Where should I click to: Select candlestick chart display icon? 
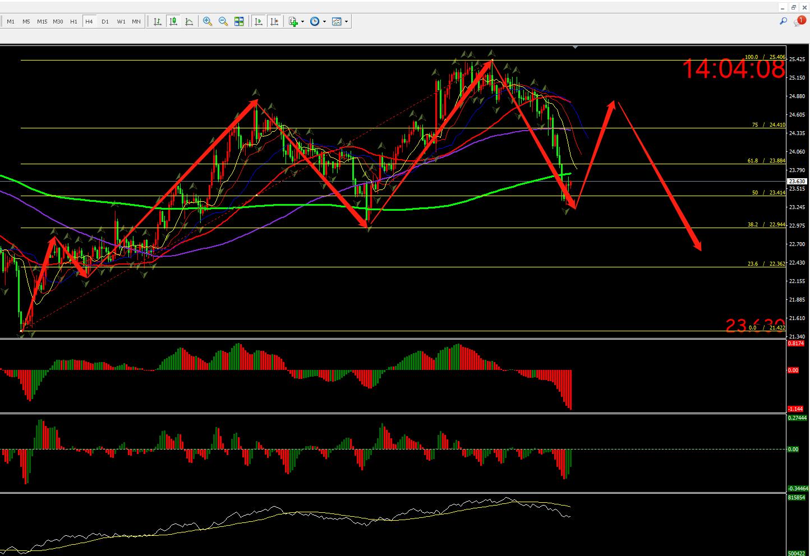coord(173,21)
